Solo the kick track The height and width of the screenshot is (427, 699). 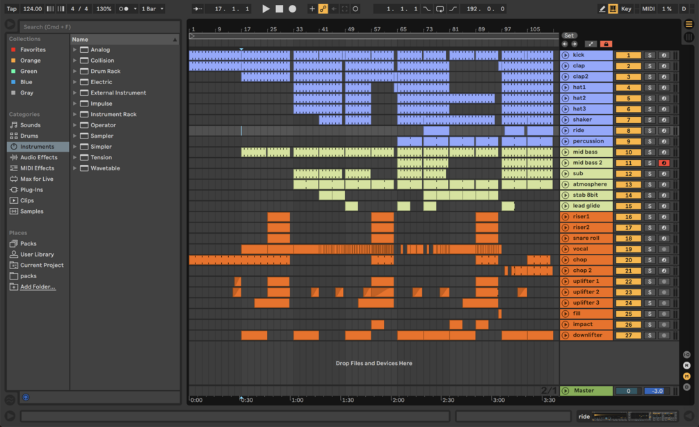pos(650,55)
